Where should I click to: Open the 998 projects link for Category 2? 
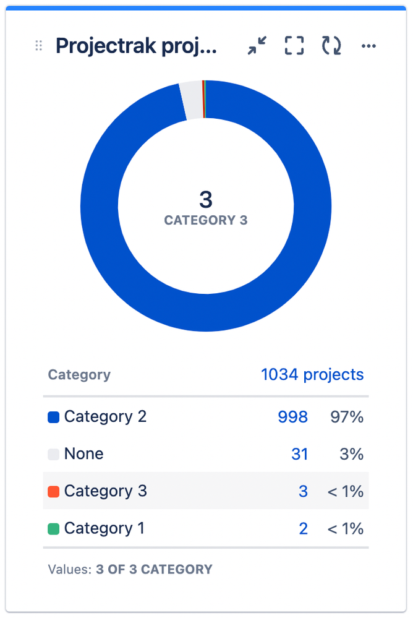[292, 417]
